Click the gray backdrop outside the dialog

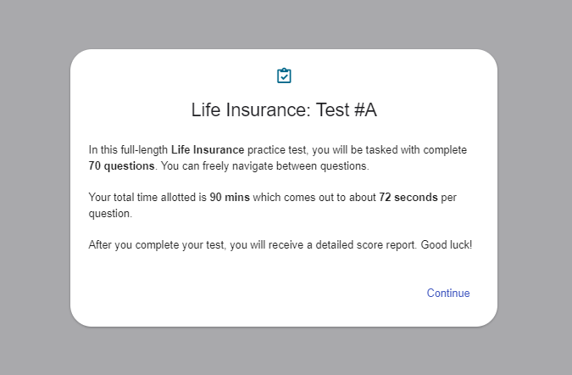coord(34,187)
